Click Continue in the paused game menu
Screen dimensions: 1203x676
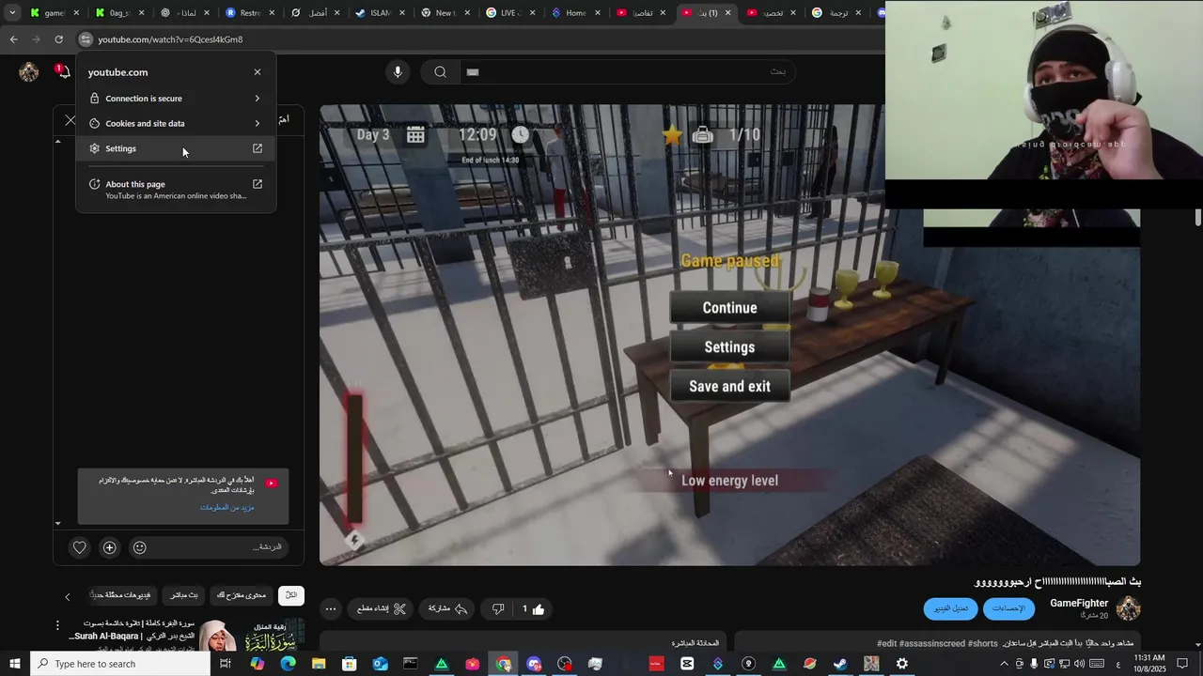pyautogui.click(x=729, y=308)
